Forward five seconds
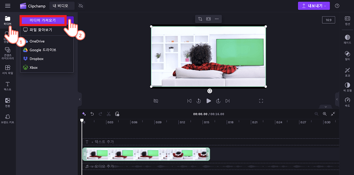This screenshot has width=354, height=175. tap(218, 101)
